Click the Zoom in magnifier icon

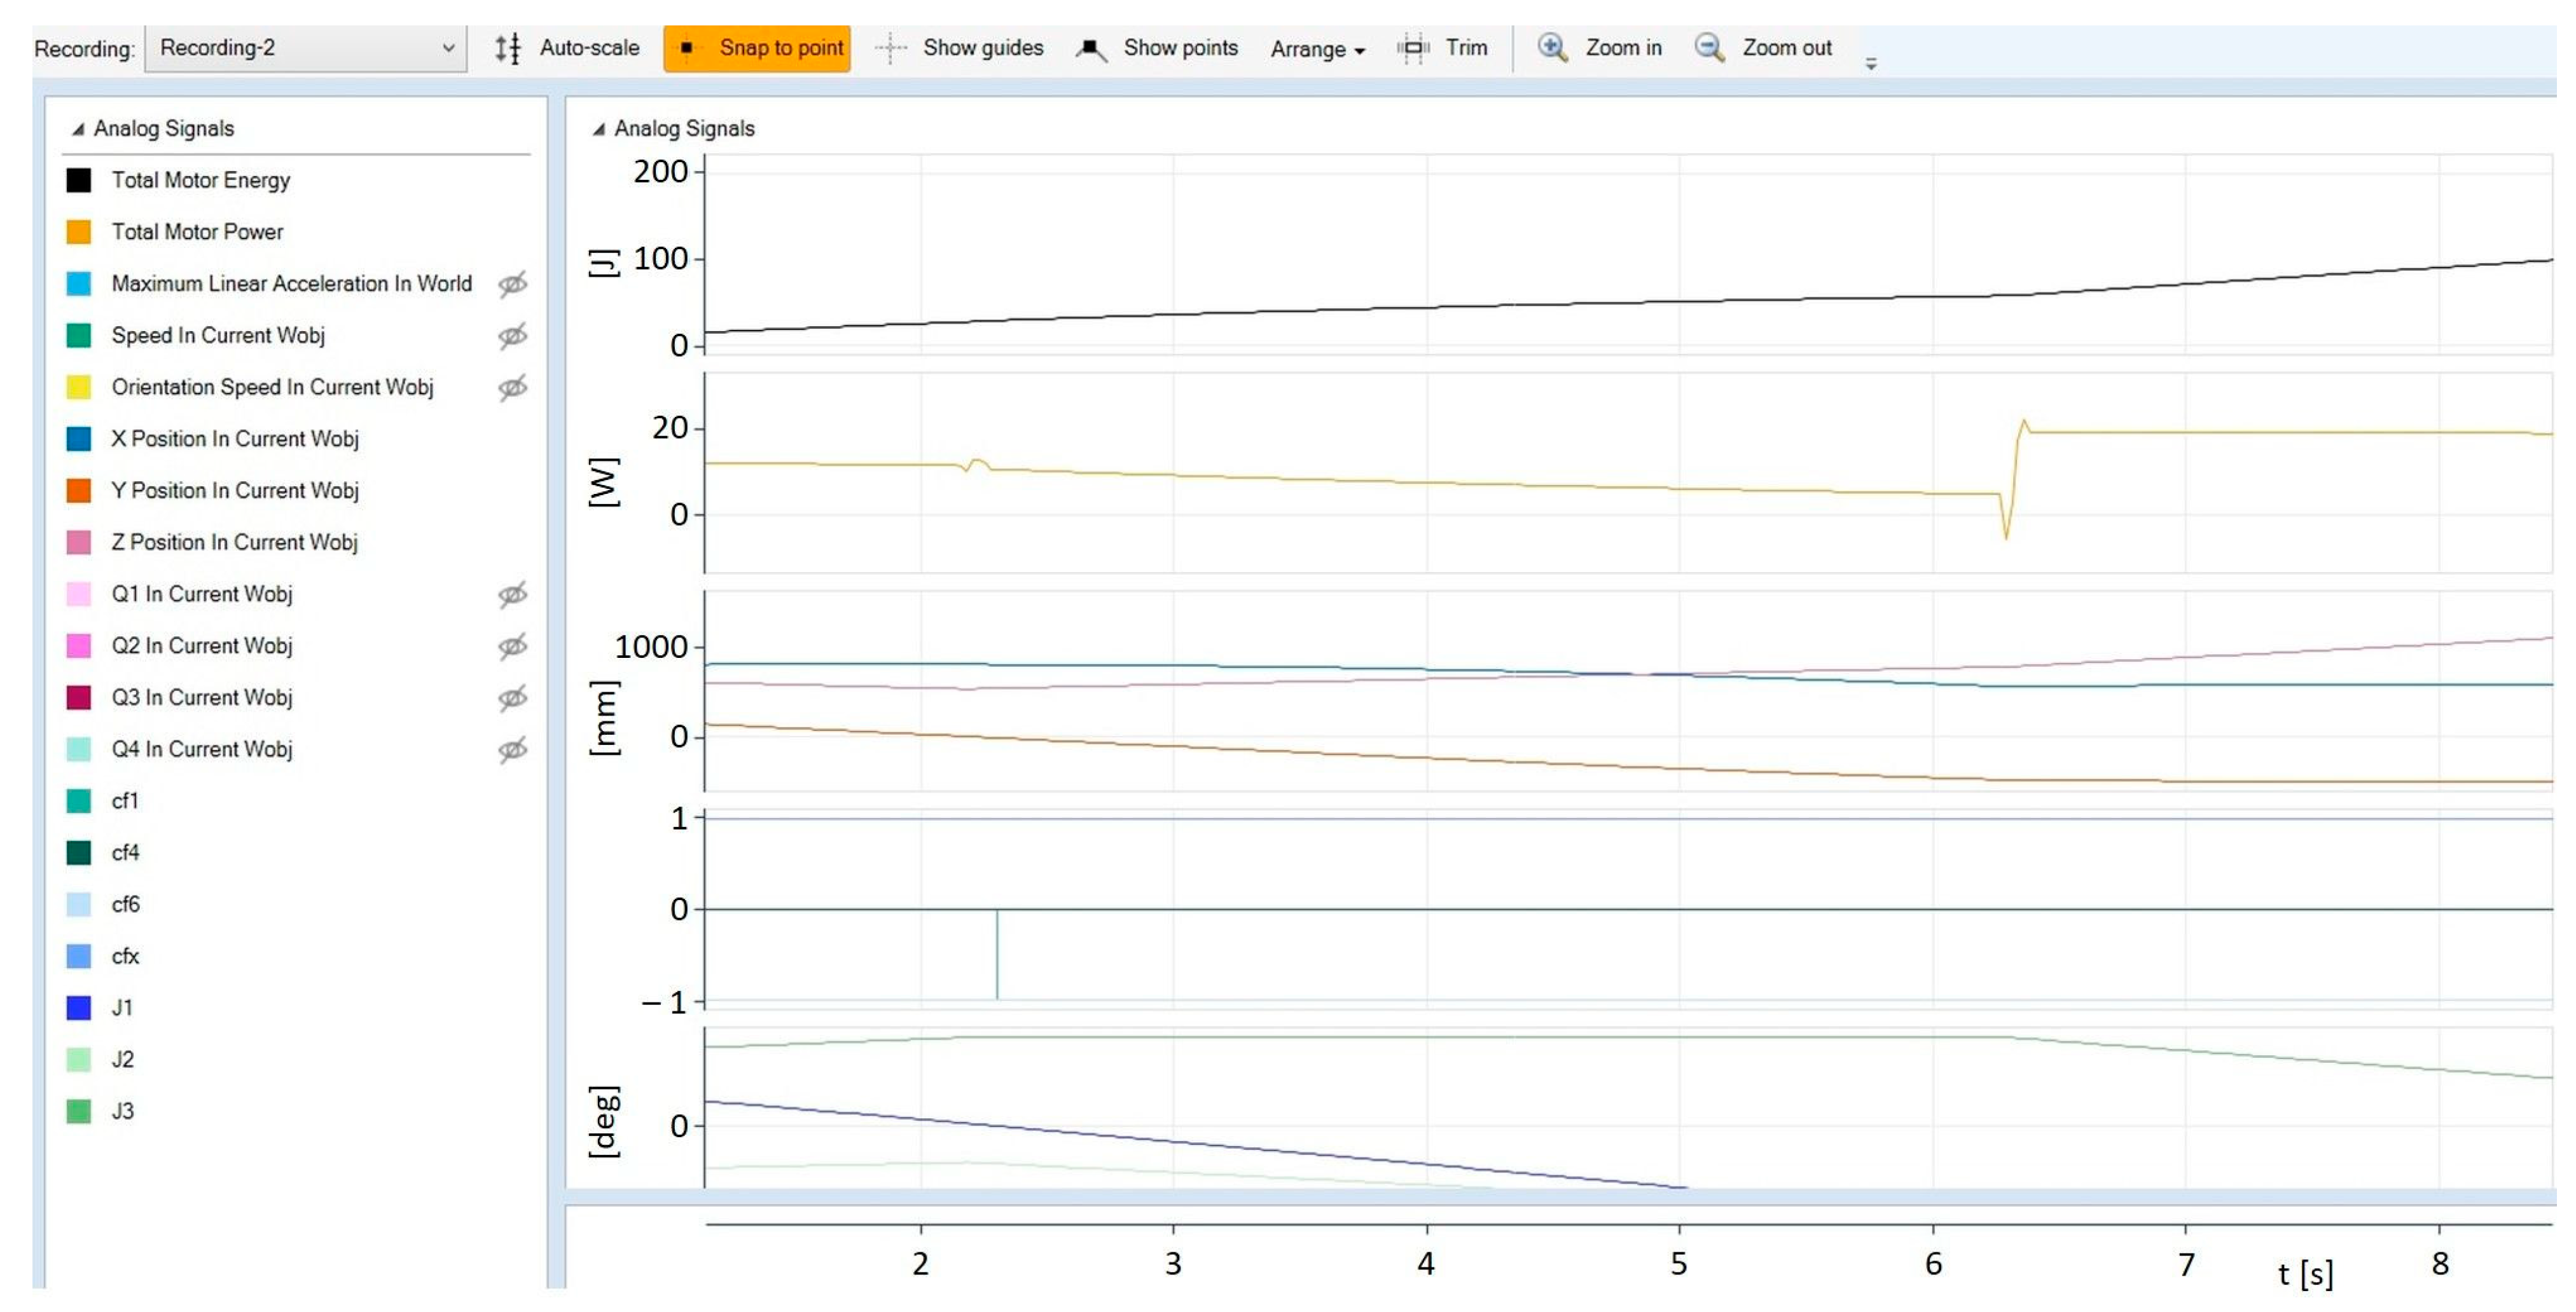pos(1551,48)
